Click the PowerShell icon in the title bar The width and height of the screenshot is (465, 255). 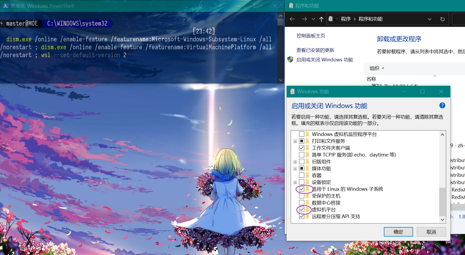[6, 6]
